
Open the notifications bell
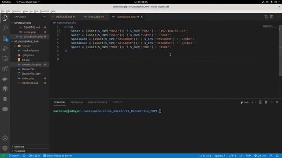point(277,156)
